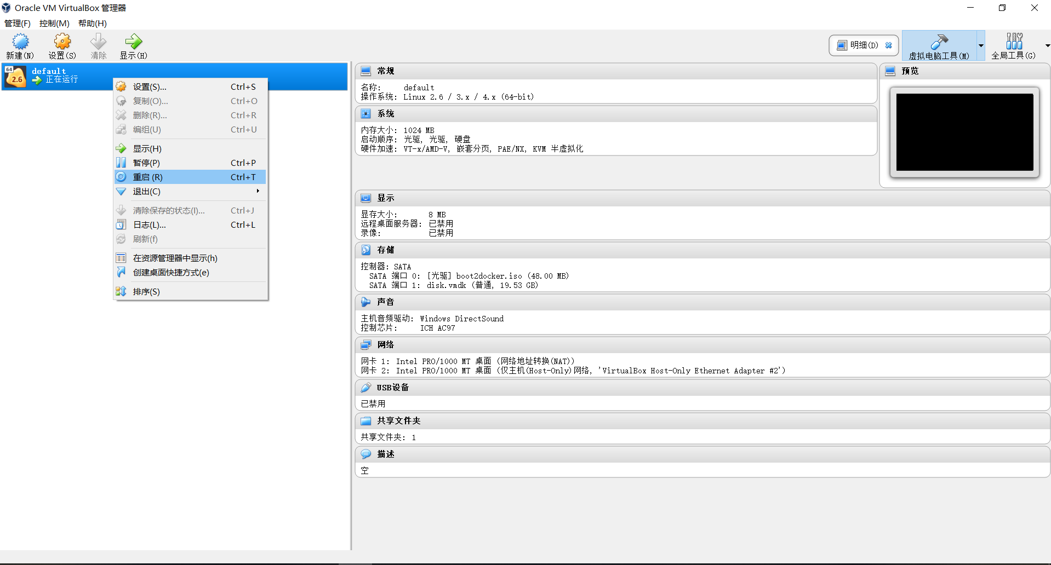Choose 刷新(f) in the context menu

(x=190, y=239)
